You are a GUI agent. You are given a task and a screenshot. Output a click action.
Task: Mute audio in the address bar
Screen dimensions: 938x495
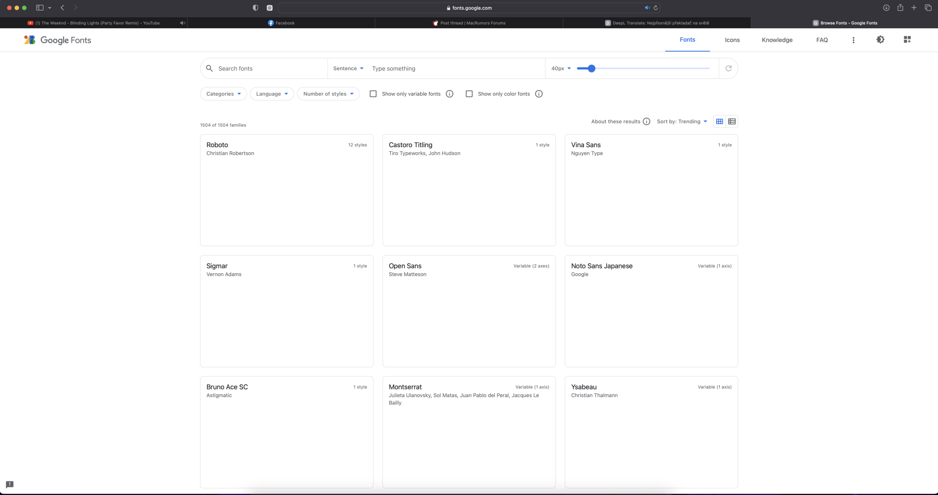(x=647, y=8)
